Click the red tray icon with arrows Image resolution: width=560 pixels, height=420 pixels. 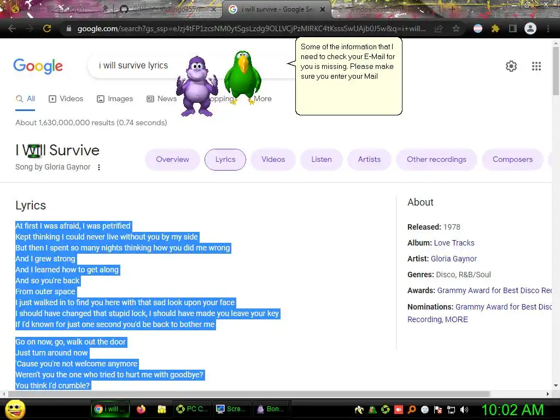pos(399,410)
